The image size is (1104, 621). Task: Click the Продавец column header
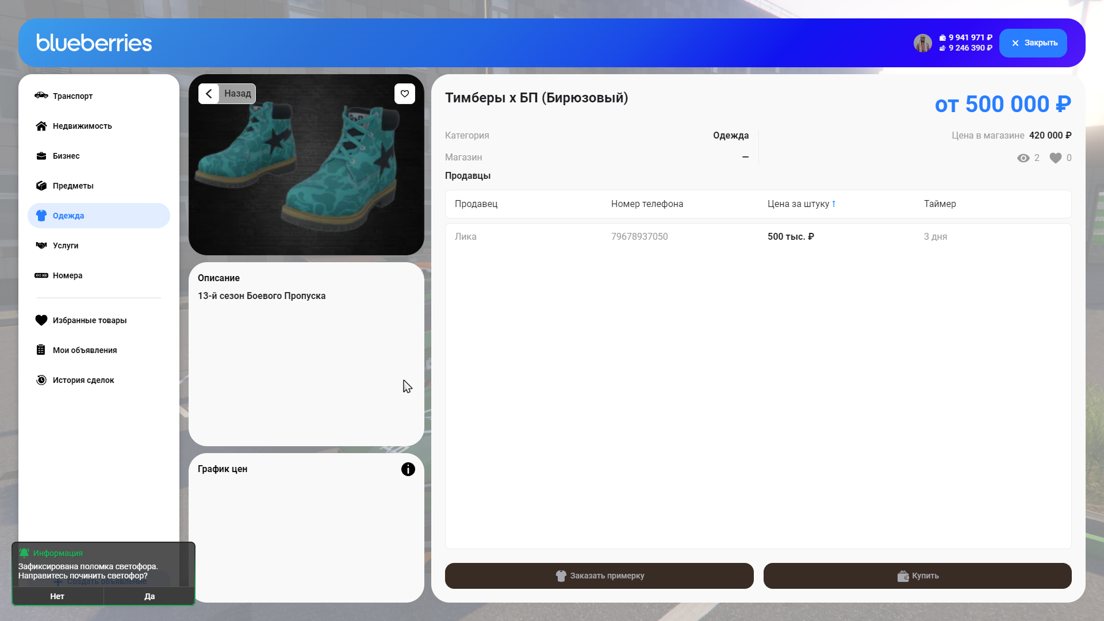click(x=476, y=204)
